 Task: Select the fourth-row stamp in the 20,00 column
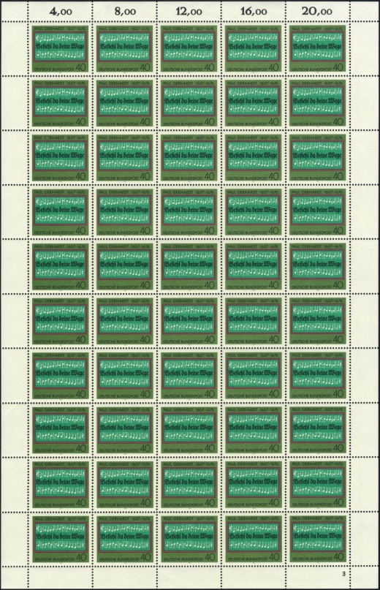coord(318,211)
